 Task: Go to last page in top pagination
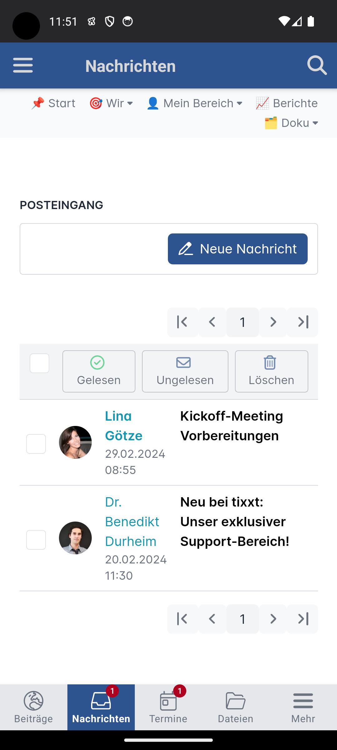click(303, 322)
